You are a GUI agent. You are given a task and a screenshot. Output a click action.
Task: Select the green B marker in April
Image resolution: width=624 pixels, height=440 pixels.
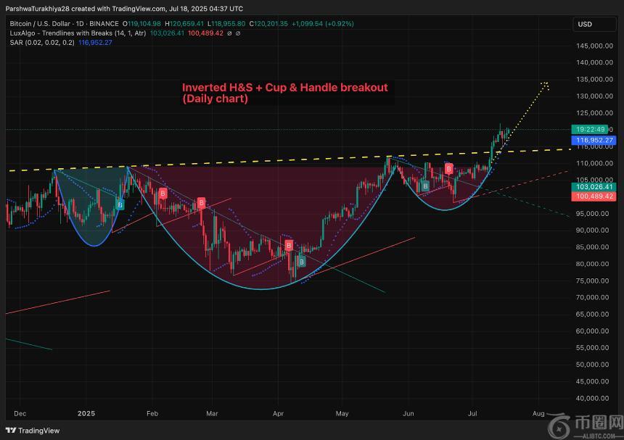pos(301,261)
